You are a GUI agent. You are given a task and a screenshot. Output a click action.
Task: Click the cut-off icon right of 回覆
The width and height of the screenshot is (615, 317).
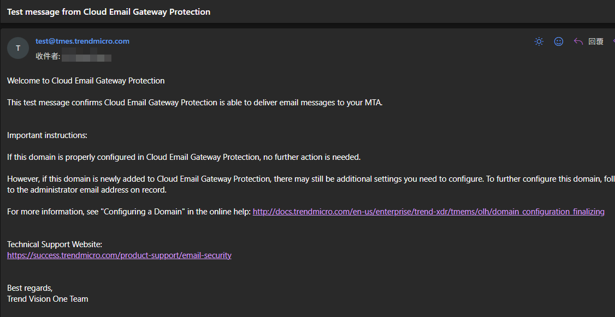[x=613, y=41]
